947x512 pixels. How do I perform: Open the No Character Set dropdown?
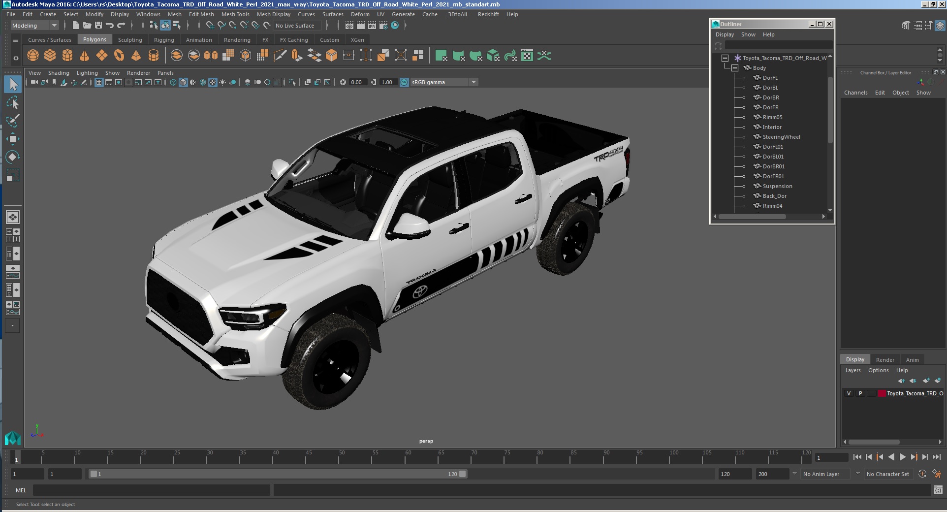(889, 474)
